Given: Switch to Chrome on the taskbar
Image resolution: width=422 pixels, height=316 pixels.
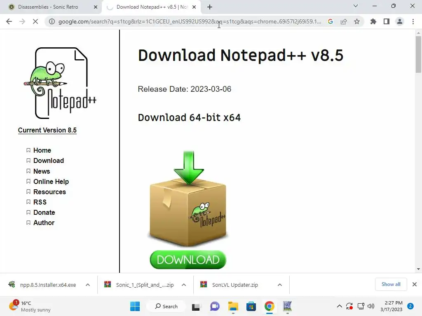Looking at the screenshot, I should click(x=269, y=306).
